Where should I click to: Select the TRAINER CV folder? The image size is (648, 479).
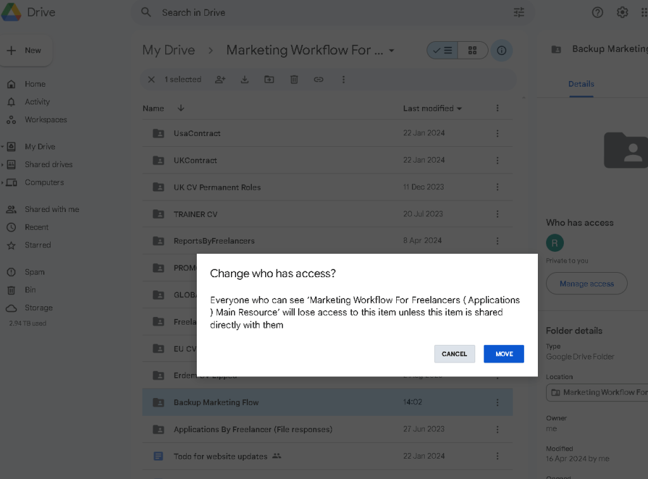pos(327,214)
